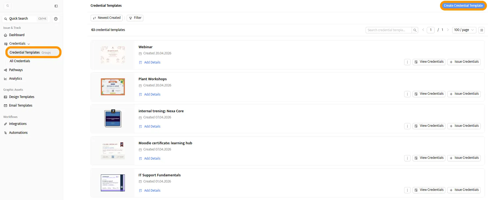Open Design Templates
Viewport: 488px width, 200px height.
click(22, 97)
